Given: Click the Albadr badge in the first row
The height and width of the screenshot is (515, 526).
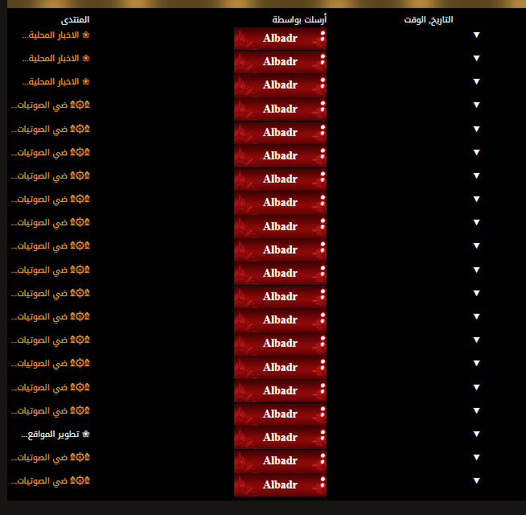Looking at the screenshot, I should (x=280, y=38).
